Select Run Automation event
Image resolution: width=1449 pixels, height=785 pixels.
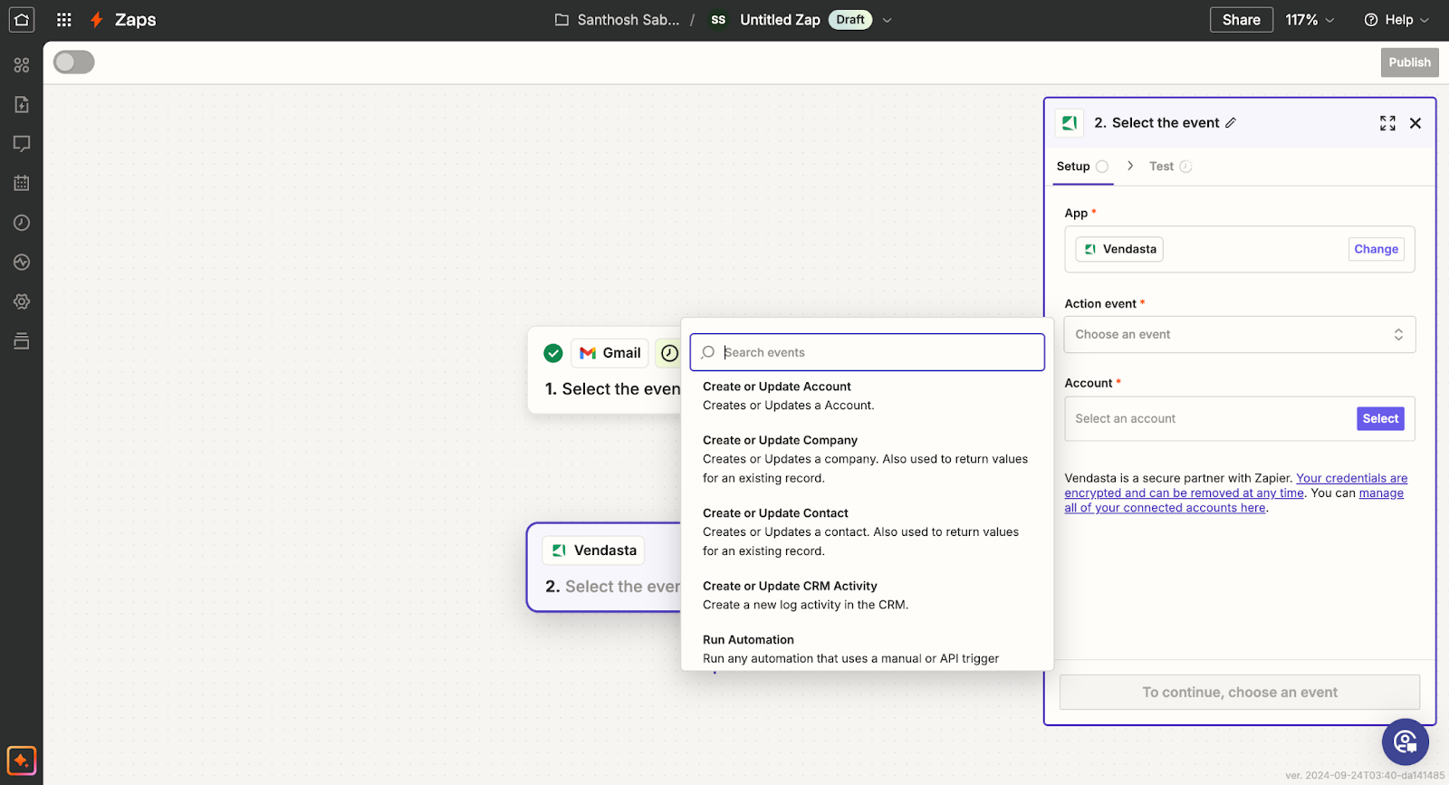(867, 649)
